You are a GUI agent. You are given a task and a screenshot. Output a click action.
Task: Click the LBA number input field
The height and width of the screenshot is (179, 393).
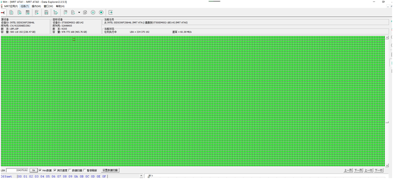click(17, 170)
